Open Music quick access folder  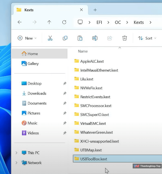[x=30, y=123]
